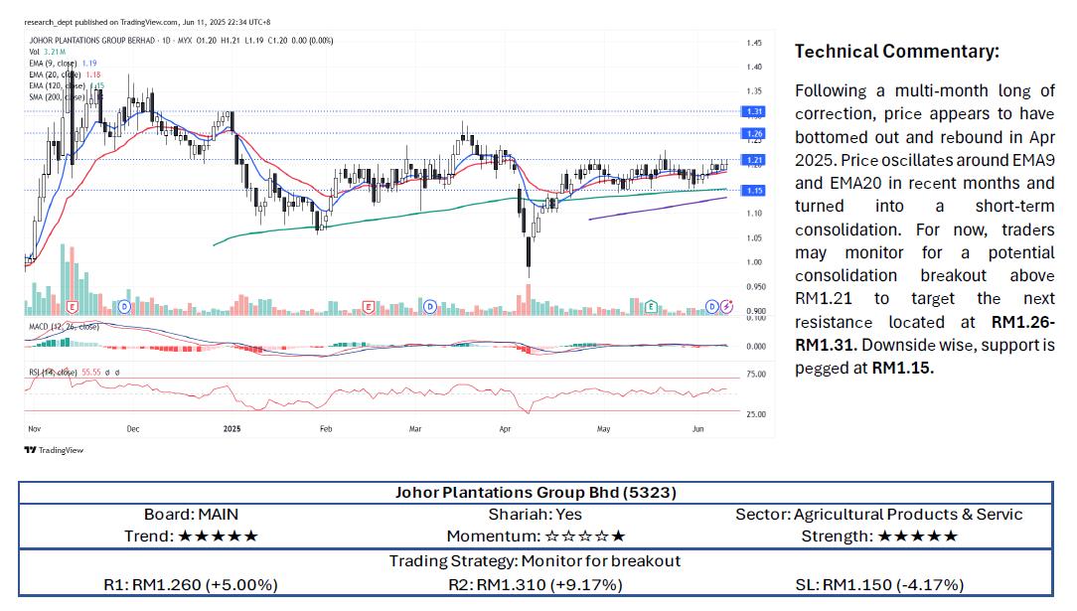The width and height of the screenshot is (1077, 611).
Task: Click the Board: MAIN cell
Action: 191,515
